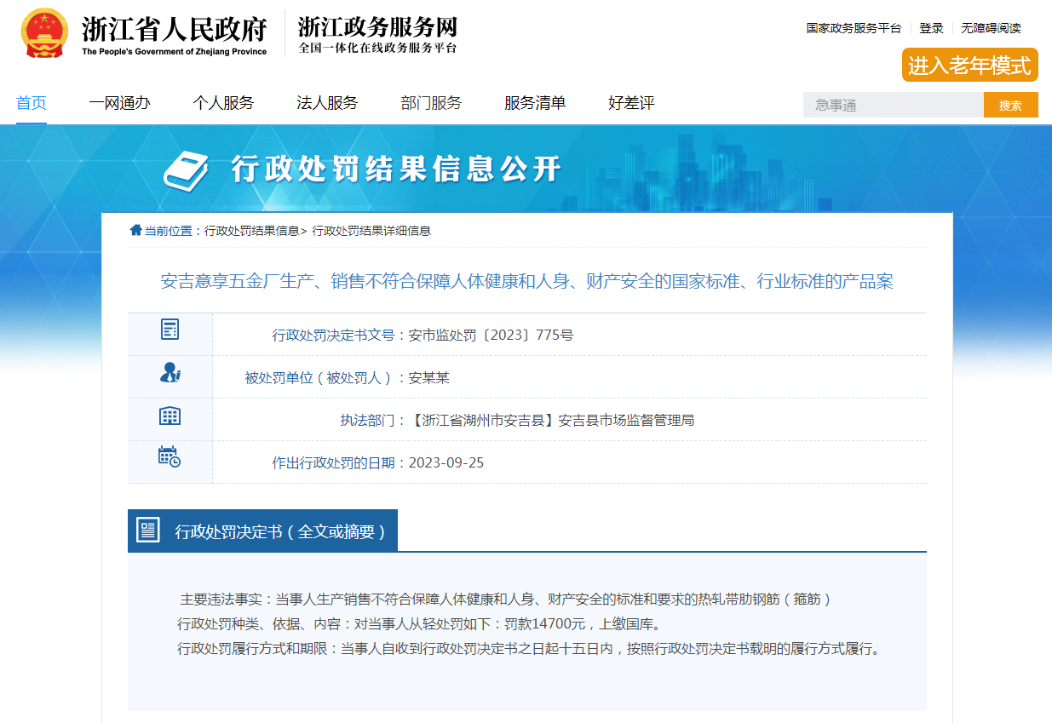Open the 首页 tab
Viewport: 1052px width, 723px height.
pos(32,103)
